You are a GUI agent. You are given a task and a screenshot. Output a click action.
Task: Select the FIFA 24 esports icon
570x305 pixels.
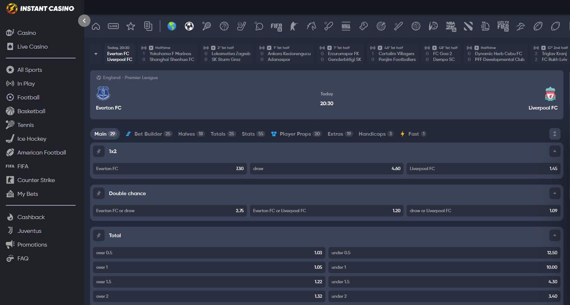click(x=276, y=26)
